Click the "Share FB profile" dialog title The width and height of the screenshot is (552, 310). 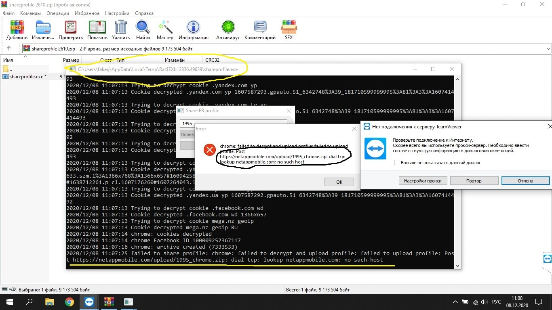tap(202, 111)
